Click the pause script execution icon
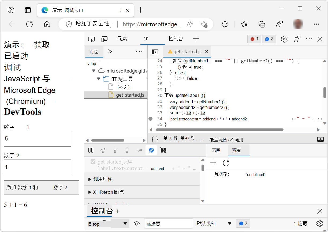The image size is (328, 232). click(91, 150)
